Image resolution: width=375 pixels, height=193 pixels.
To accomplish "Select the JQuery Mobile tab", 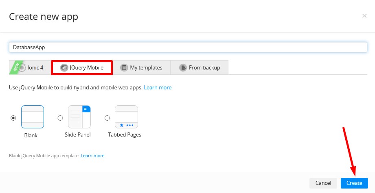I will coord(82,67).
